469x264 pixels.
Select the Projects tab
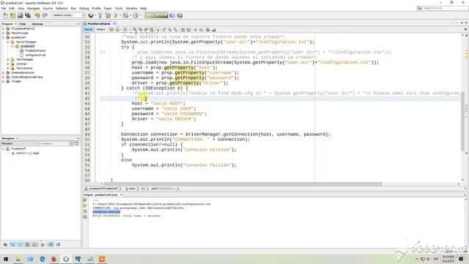(x=7, y=23)
